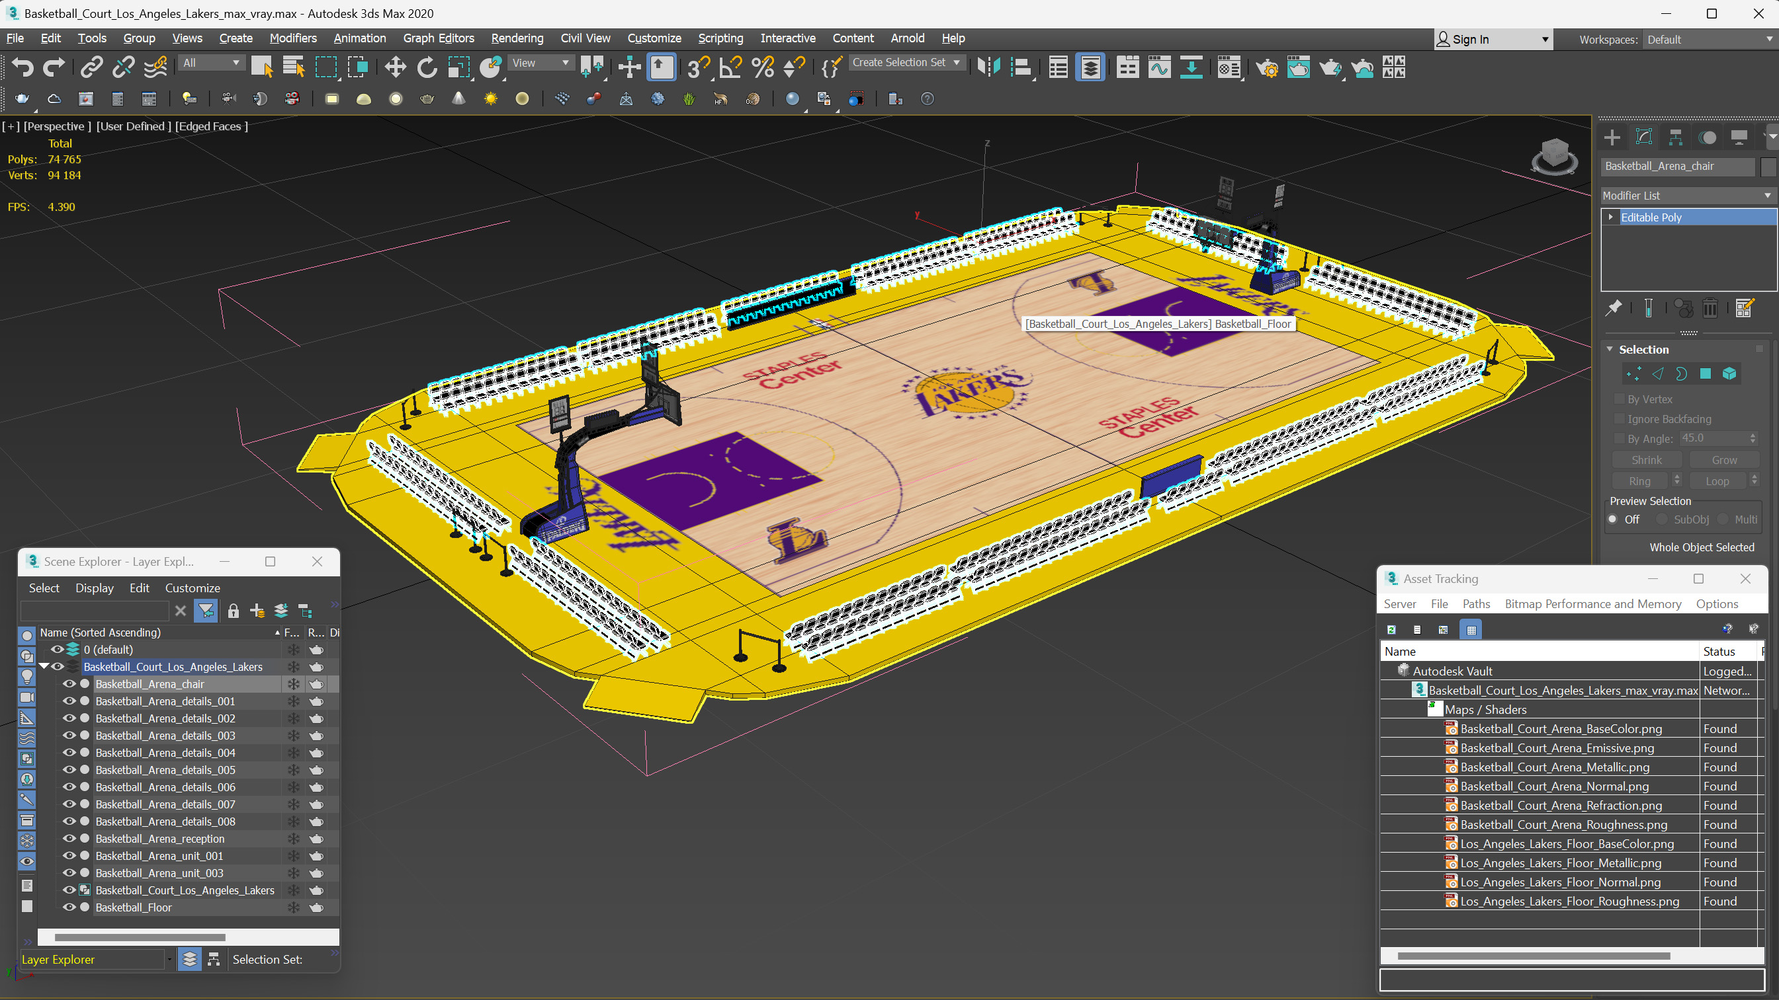Image resolution: width=1779 pixels, height=1000 pixels.
Task: Select the Off preview selection radio
Action: (1613, 519)
